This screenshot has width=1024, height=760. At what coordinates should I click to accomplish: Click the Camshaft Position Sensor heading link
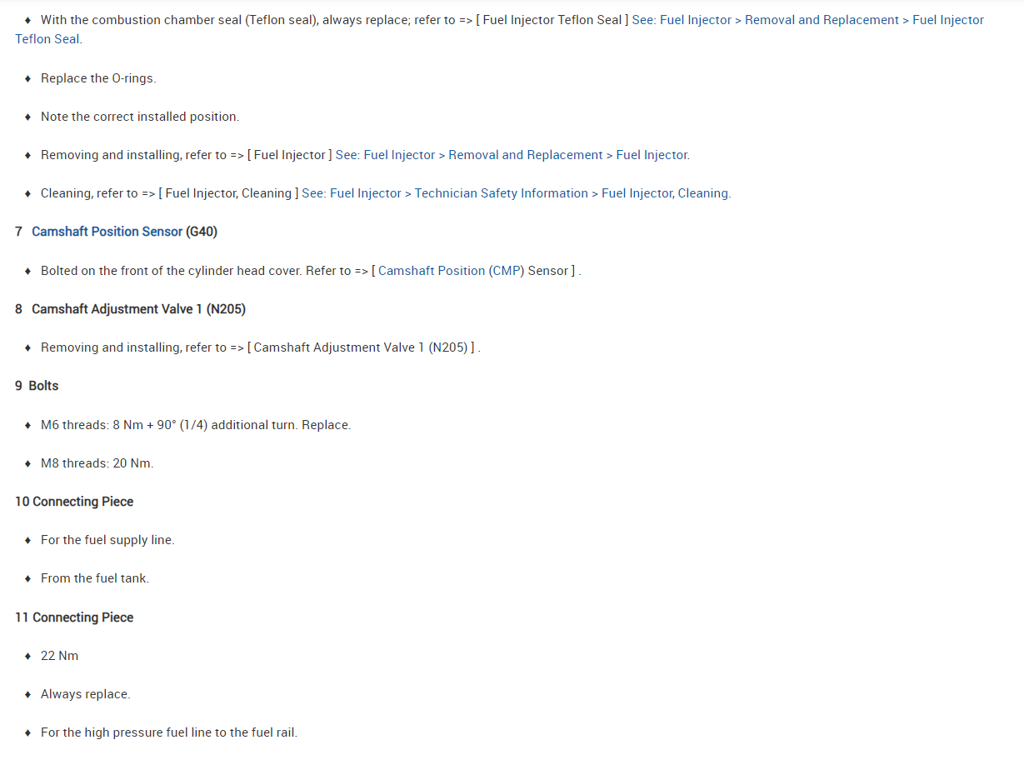click(x=107, y=232)
